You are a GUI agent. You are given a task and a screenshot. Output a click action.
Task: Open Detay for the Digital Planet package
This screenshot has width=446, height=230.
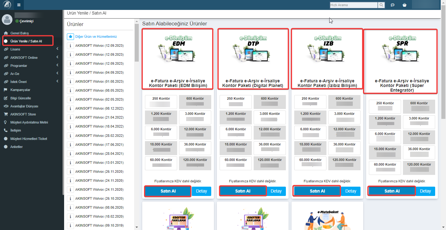(x=276, y=191)
